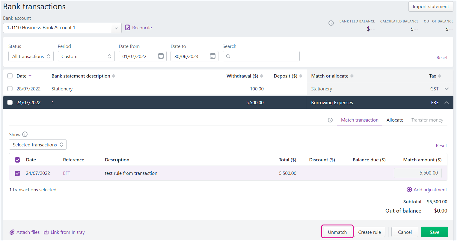Click info icon next to Show label
Viewport: 457px width, 241px height.
(x=25, y=134)
